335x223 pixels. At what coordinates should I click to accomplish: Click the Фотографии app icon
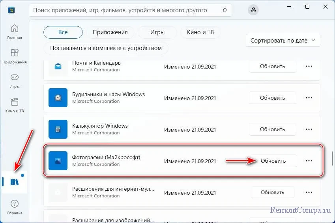pyautogui.click(x=58, y=161)
